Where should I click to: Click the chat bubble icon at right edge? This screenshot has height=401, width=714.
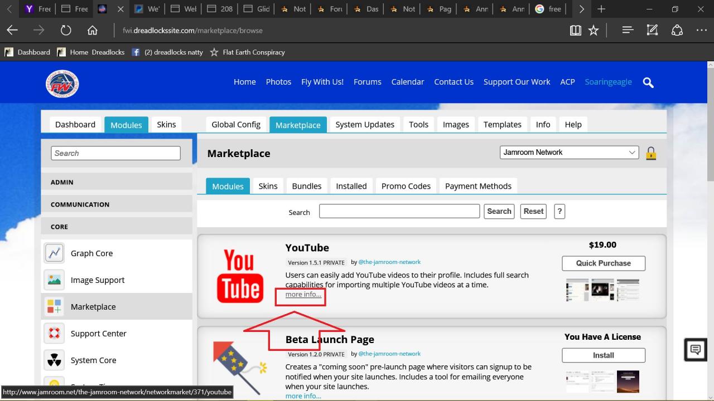tap(696, 350)
